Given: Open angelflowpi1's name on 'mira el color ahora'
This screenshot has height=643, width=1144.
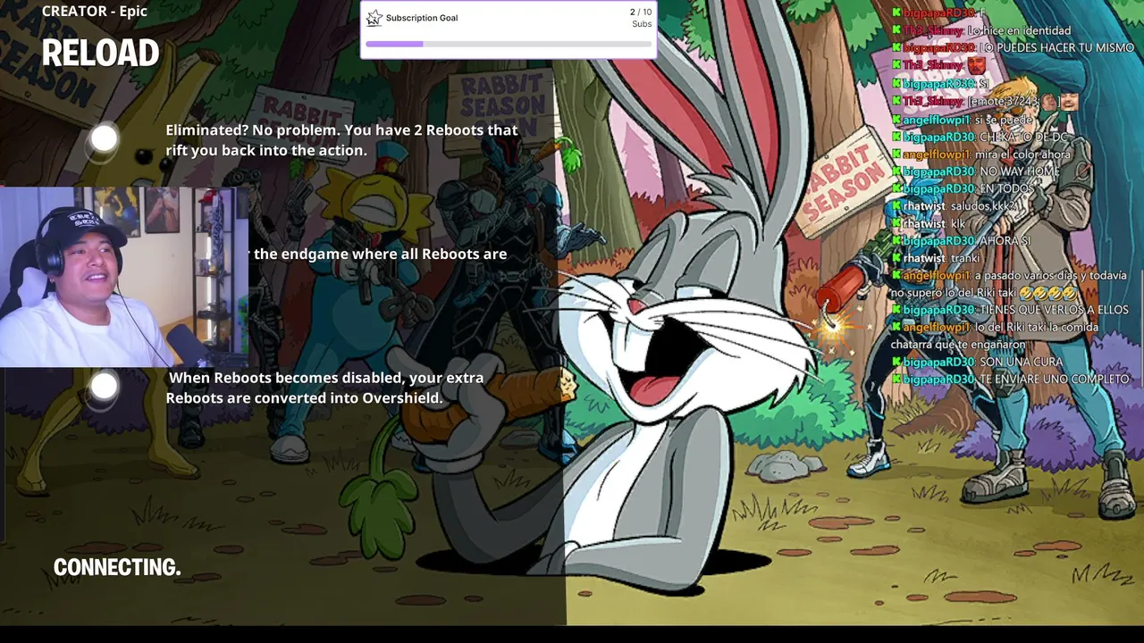Looking at the screenshot, I should 937,154.
